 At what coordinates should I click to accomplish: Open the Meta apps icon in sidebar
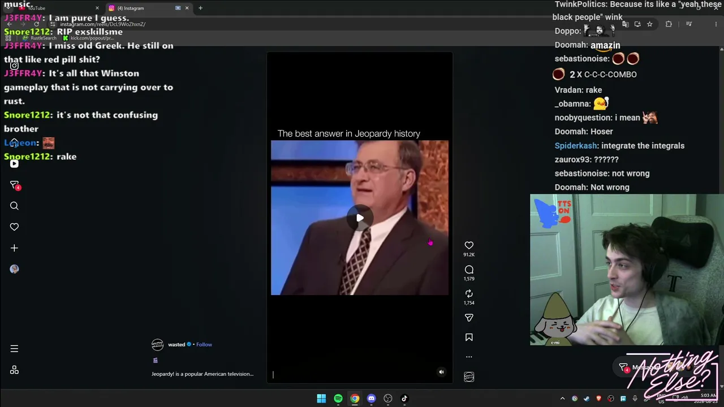tap(14, 370)
